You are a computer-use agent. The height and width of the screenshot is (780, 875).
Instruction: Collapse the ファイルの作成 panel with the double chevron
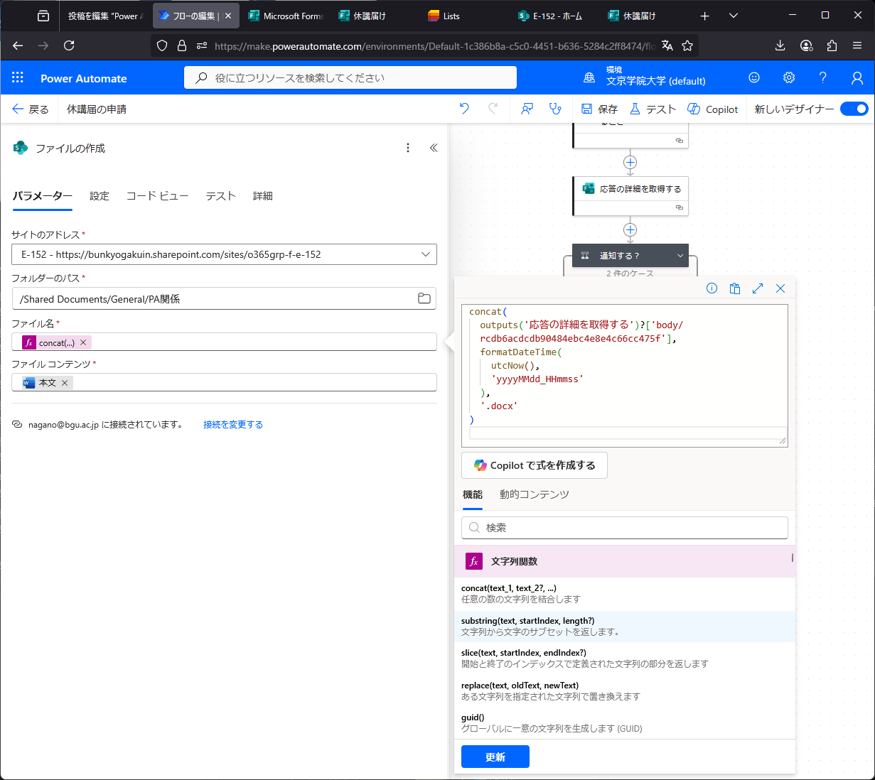434,148
